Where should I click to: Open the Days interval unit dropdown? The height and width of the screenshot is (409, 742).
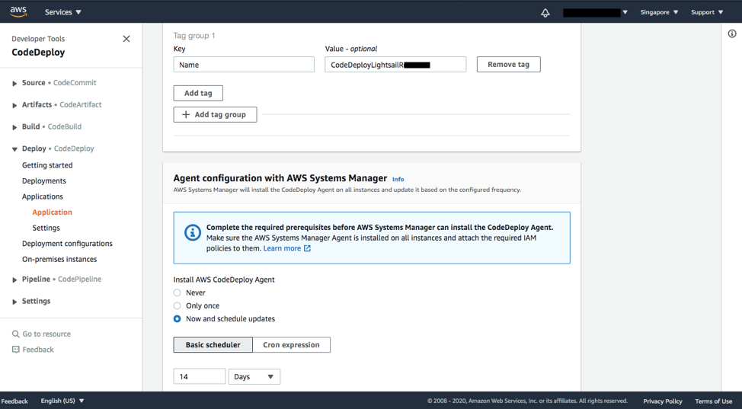[254, 377]
